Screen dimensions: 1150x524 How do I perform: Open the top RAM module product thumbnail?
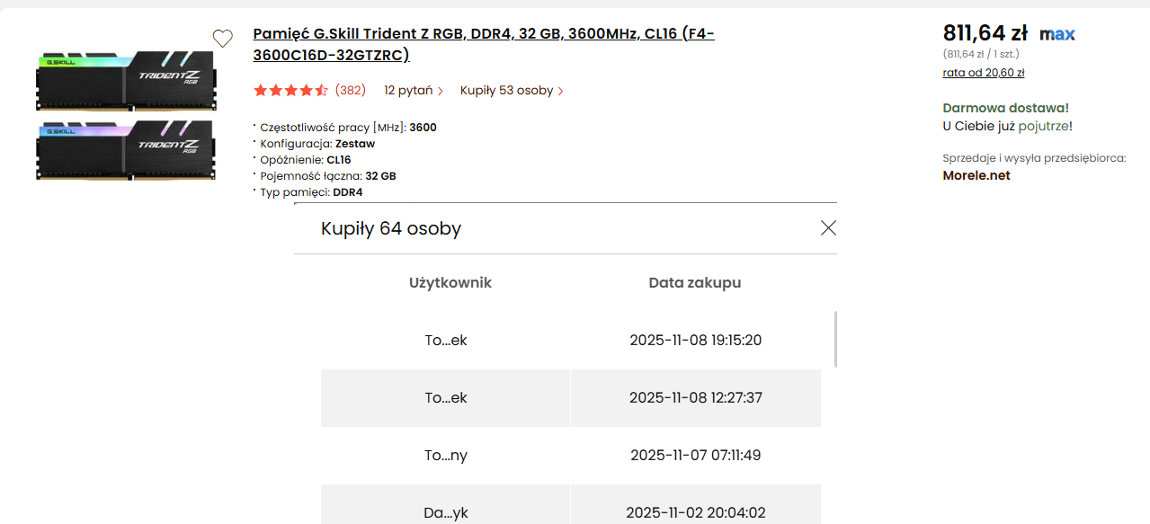click(x=125, y=79)
